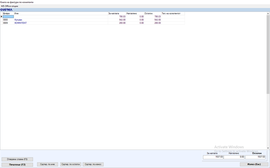The height and width of the screenshot is (168, 270).
Task: Sort using Сортир. по остаток button
Action: pos(71,164)
